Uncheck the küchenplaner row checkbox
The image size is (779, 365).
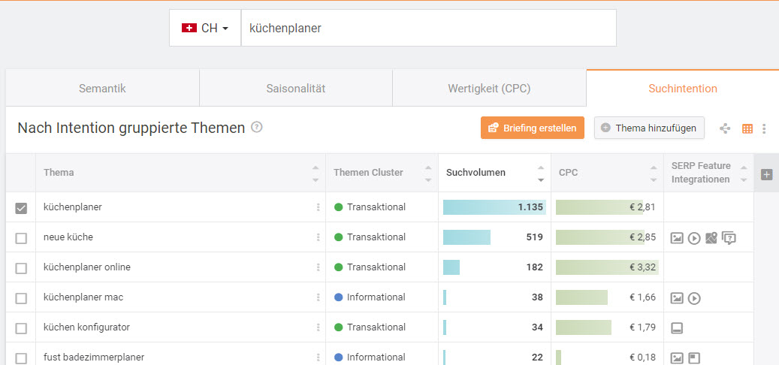coord(21,208)
